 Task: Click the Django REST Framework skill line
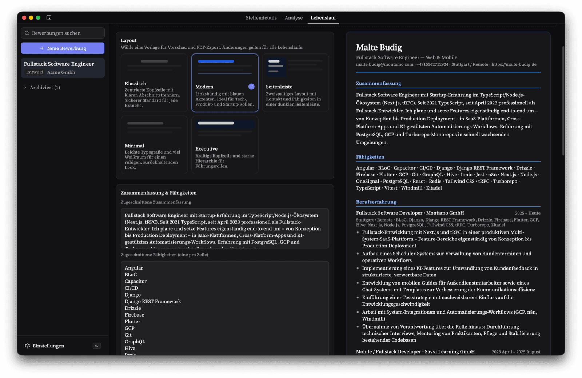pos(153,301)
